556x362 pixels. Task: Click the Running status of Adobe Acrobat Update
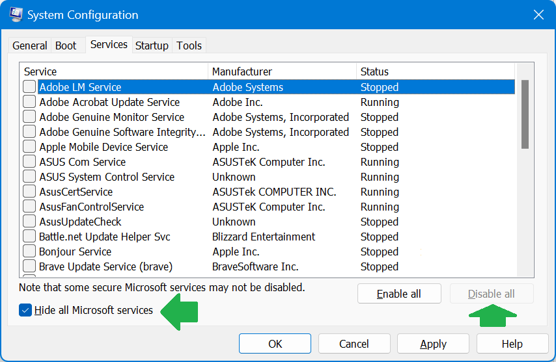(x=380, y=102)
